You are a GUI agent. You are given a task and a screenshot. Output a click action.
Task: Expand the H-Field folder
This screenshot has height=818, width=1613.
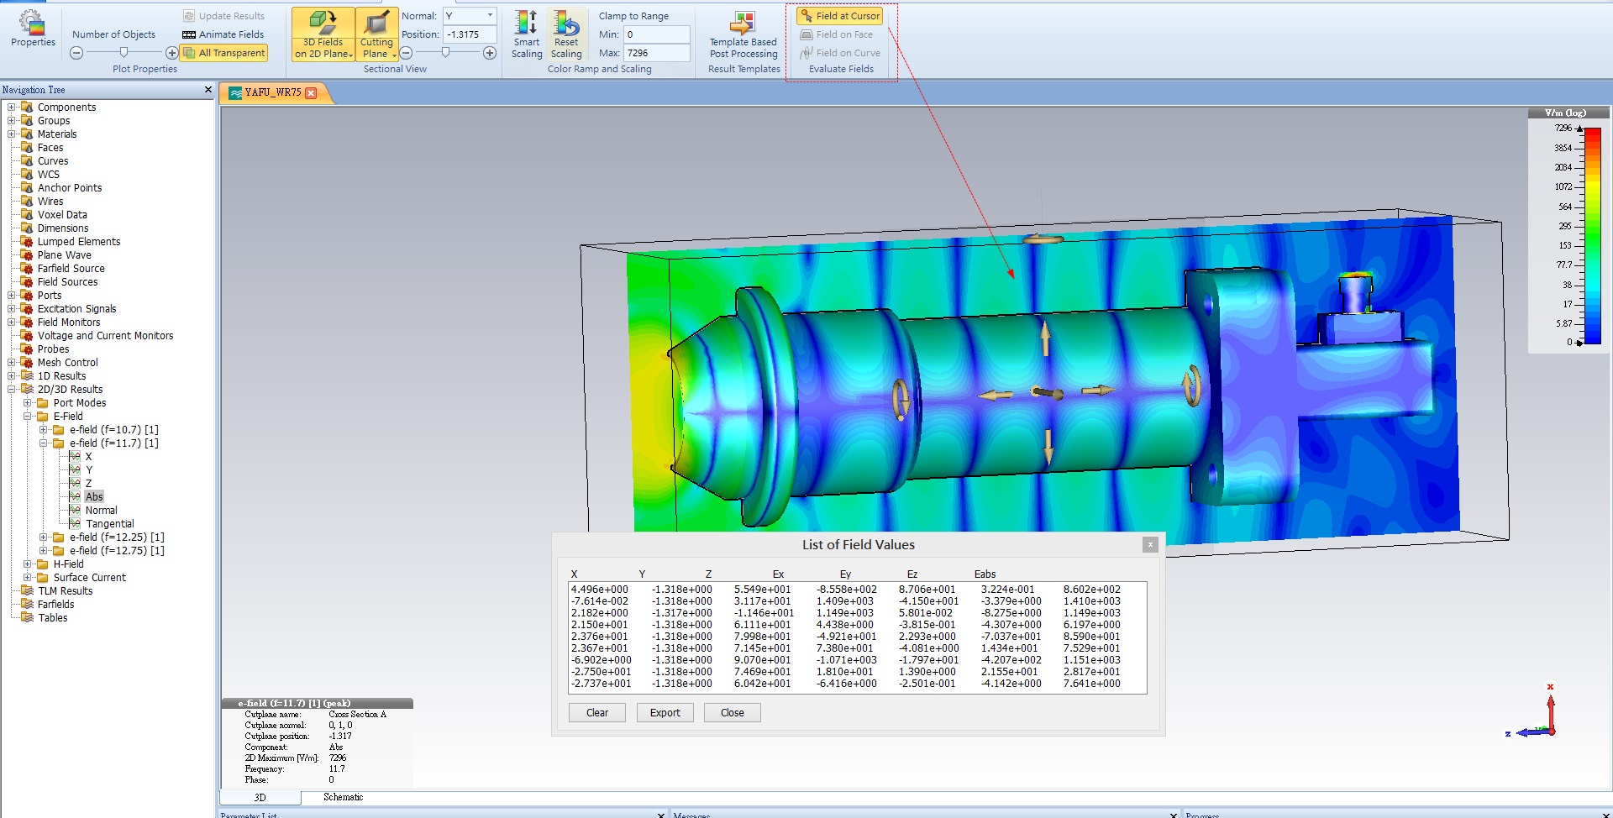tap(28, 564)
